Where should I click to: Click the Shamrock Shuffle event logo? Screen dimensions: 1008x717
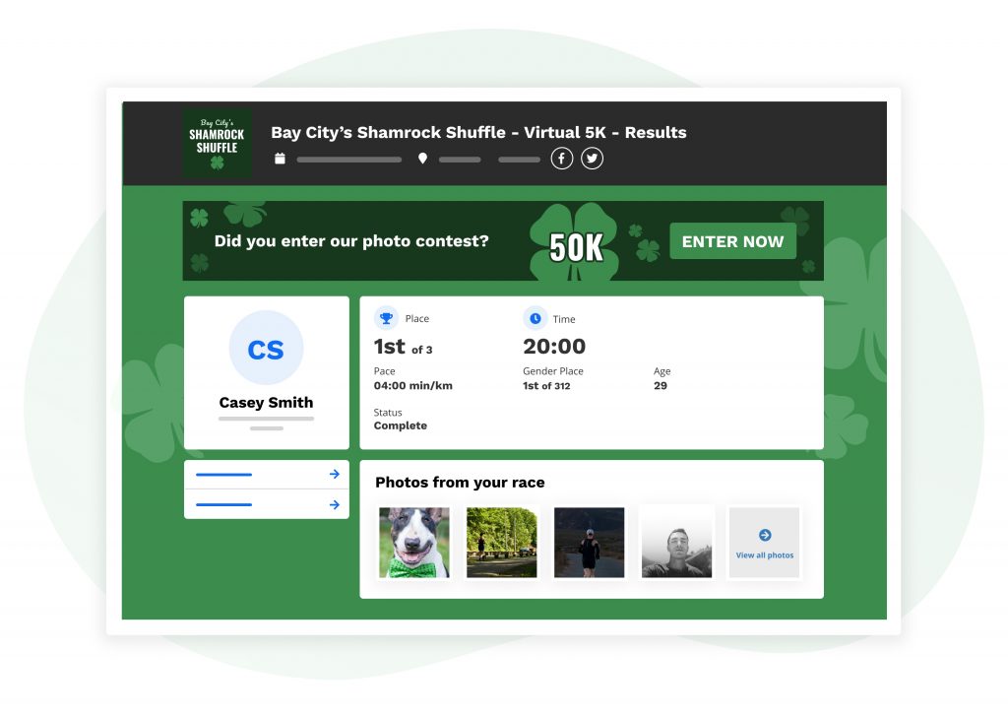pyautogui.click(x=217, y=144)
